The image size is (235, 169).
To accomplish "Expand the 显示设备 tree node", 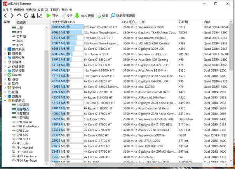I will coord(5,58).
